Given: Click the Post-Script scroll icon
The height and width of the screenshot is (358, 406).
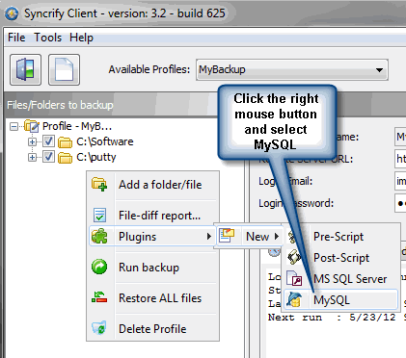Looking at the screenshot, I should (294, 258).
